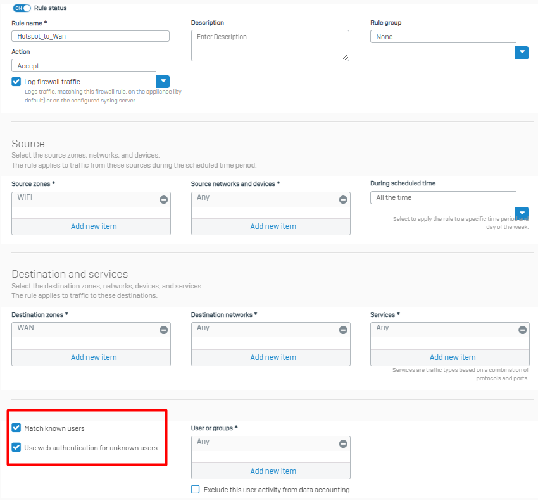Remove Any from User or groups
The image size is (538, 501).
pyautogui.click(x=343, y=443)
